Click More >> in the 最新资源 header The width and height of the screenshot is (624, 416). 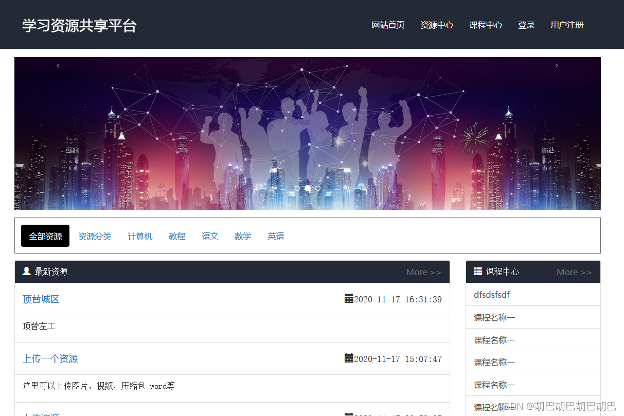[424, 272]
